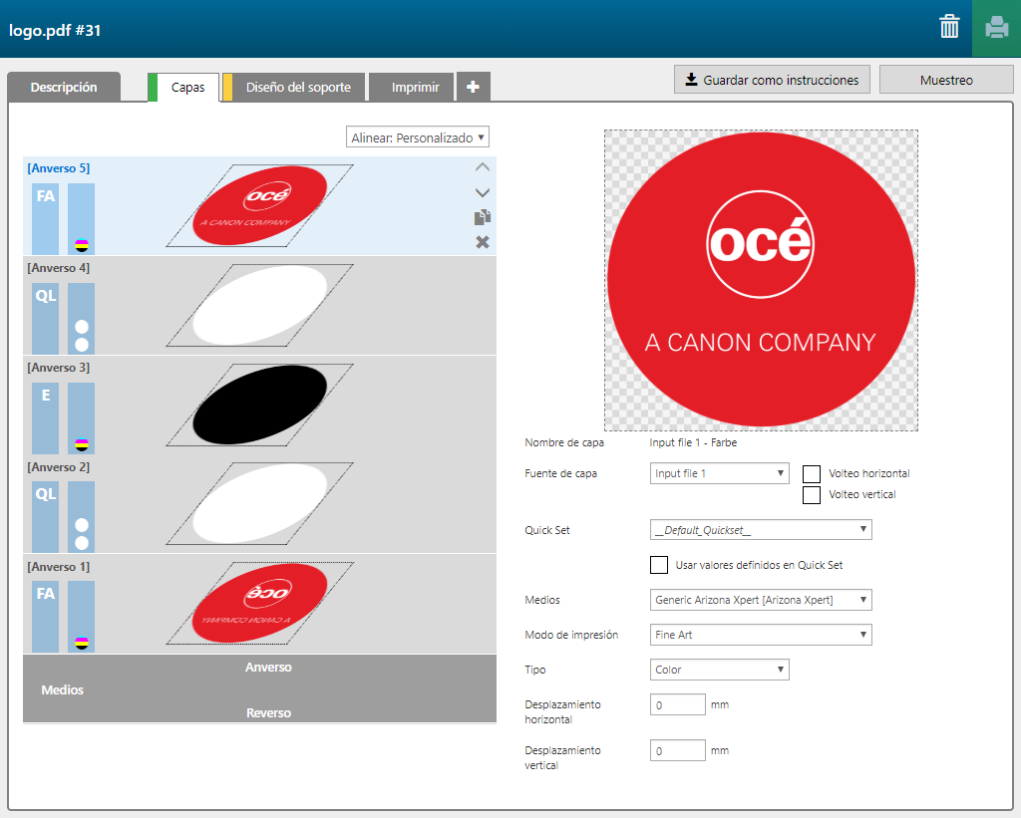Select the Anverso 2 white layer thumbnail
Viewport: 1021px width, 818px height.
pos(260,504)
